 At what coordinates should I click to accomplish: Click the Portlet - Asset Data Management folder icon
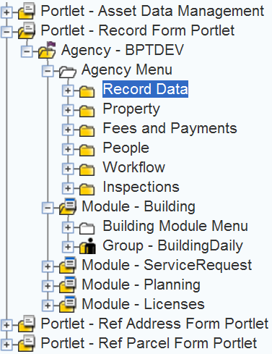tap(27, 11)
